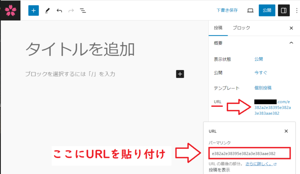300x174 pixels.
Task: Click the post URL link value
Action: tap(273, 107)
